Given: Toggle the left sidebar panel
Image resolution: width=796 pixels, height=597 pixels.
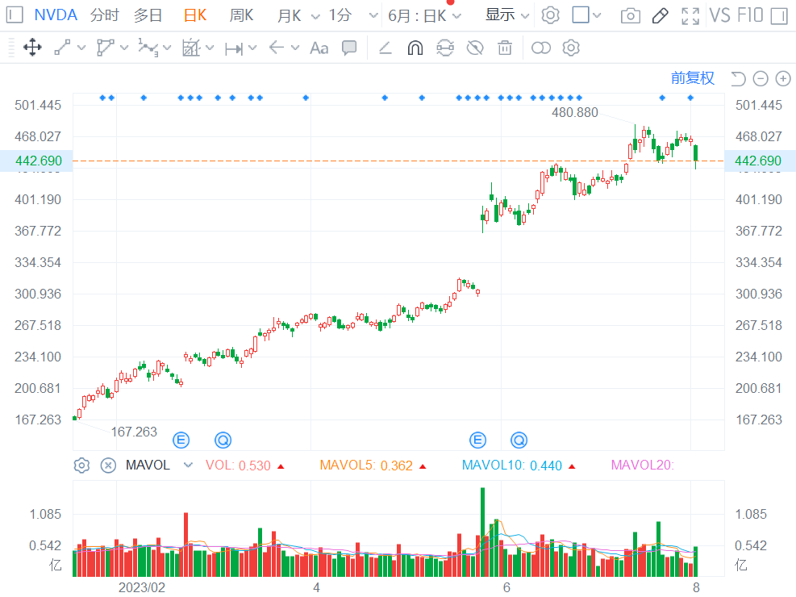Looking at the screenshot, I should (x=15, y=15).
